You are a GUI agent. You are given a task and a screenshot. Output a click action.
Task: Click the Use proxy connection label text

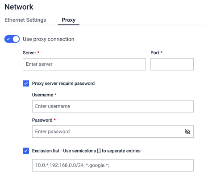(49, 39)
